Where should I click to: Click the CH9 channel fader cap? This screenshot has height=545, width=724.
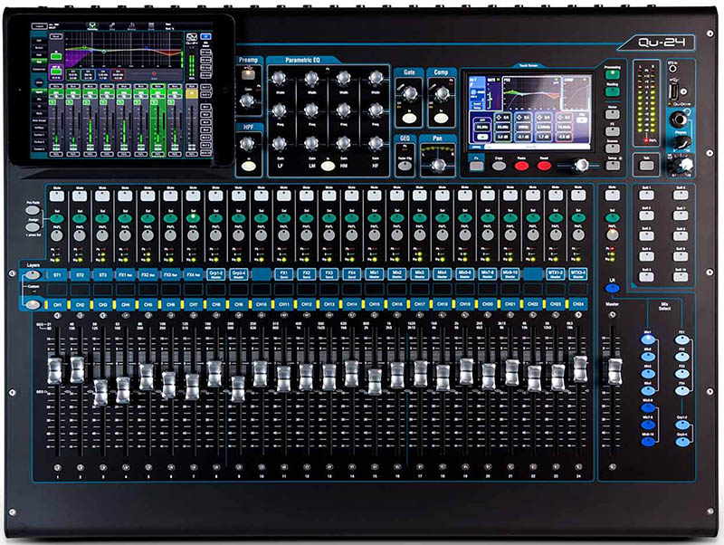pyautogui.click(x=238, y=388)
